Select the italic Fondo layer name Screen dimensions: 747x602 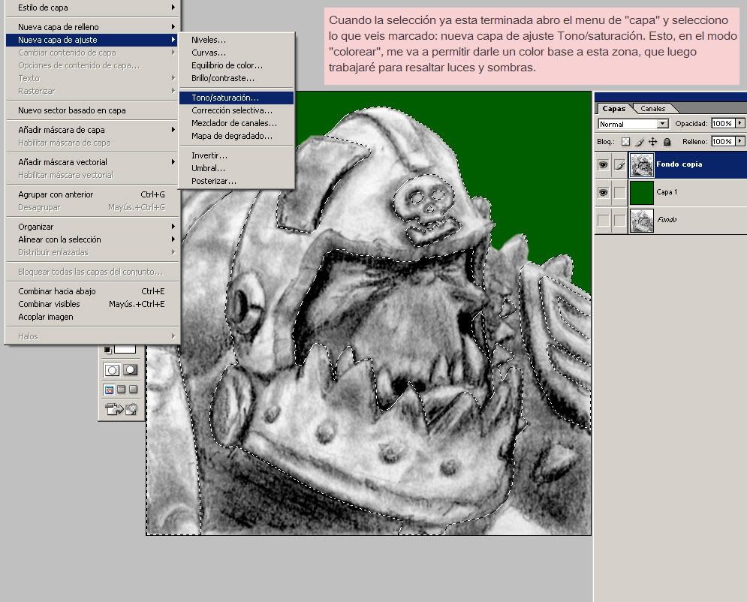coord(667,220)
